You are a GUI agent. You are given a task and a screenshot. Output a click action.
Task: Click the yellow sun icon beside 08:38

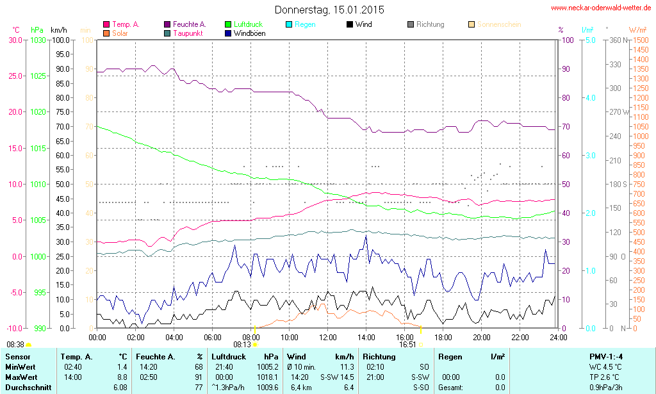(28, 345)
